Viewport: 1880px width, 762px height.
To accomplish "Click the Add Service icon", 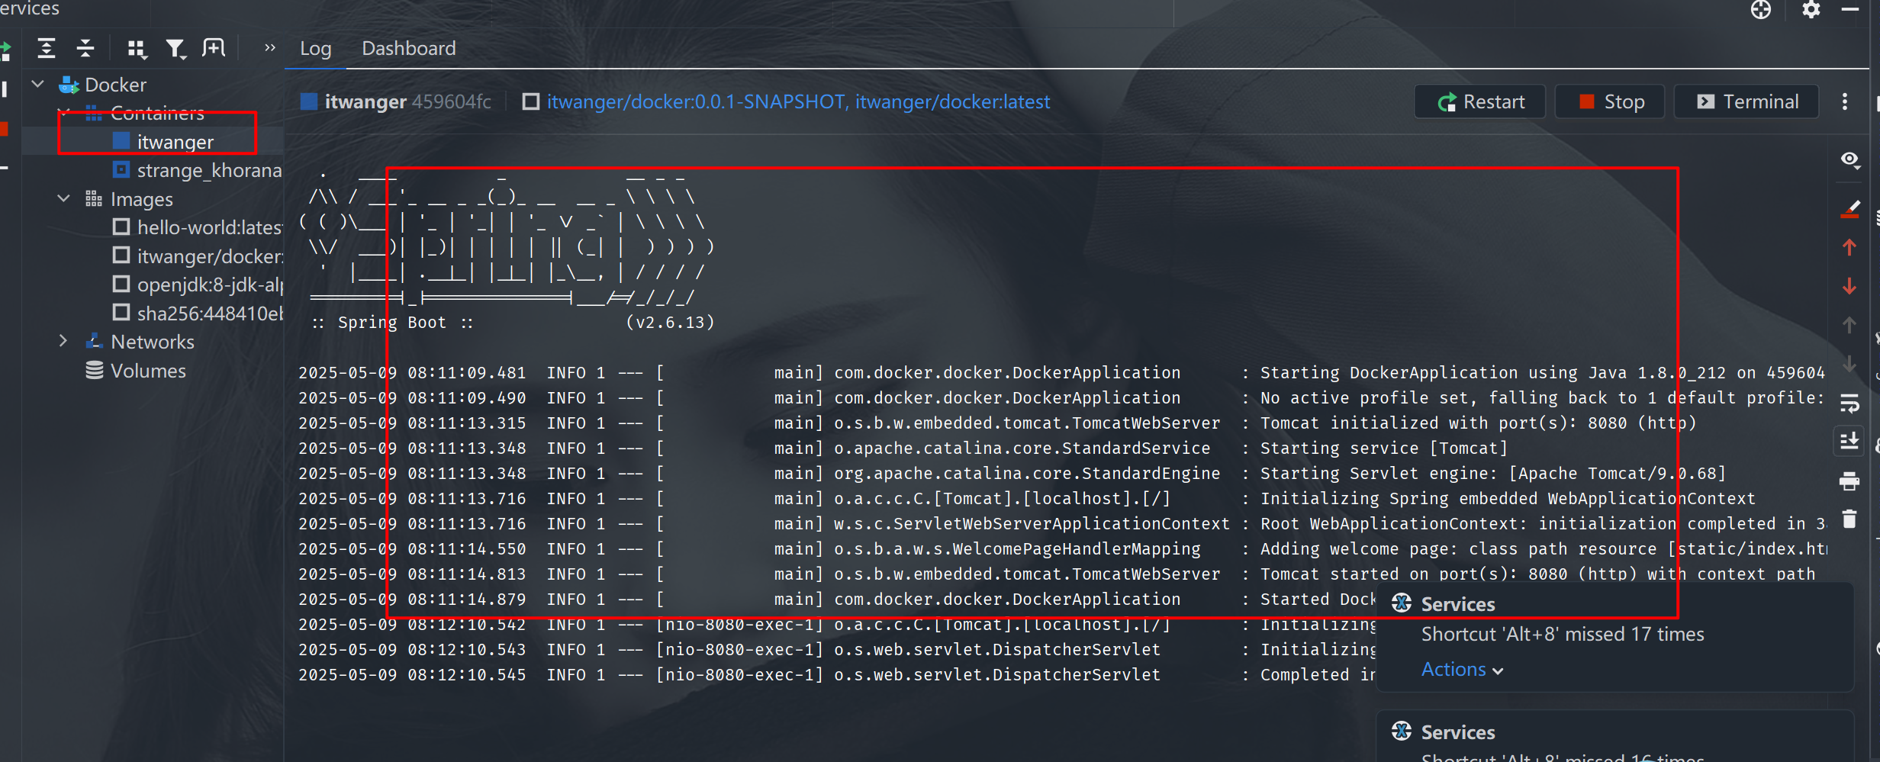I will 214,49.
